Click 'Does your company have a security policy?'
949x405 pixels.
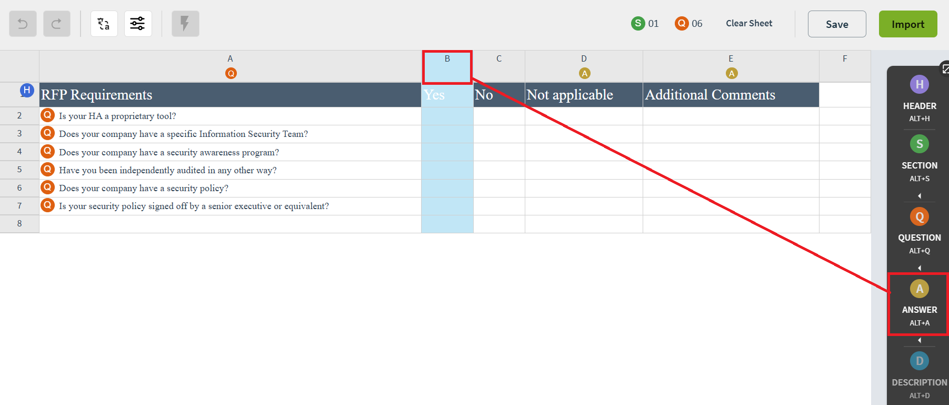[x=144, y=188]
